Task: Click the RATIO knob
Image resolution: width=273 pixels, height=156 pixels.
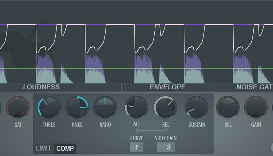Action: [x=105, y=107]
